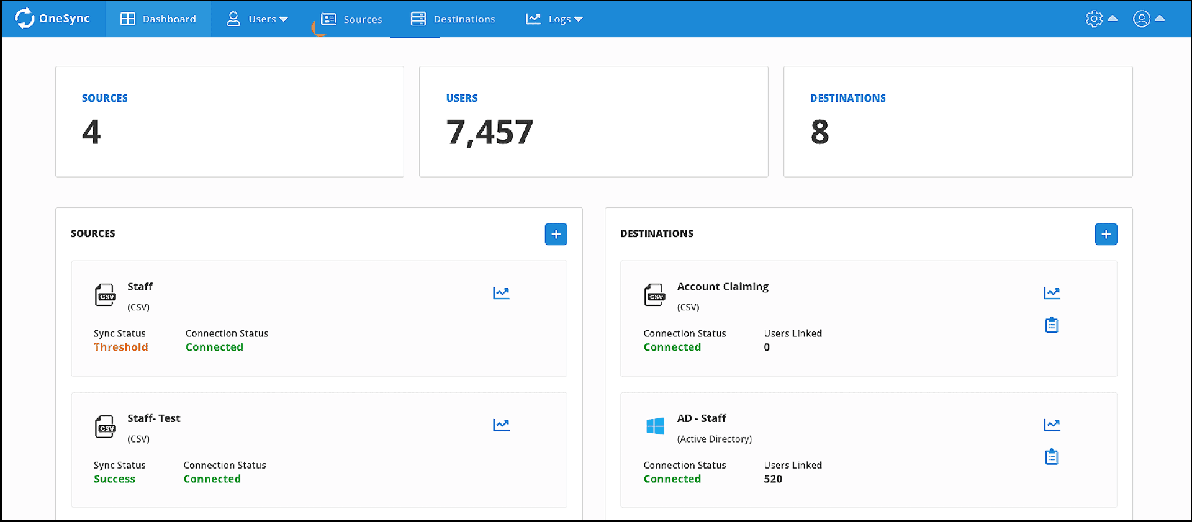Open the AD - Staff destination name
The height and width of the screenshot is (522, 1192).
(x=702, y=418)
